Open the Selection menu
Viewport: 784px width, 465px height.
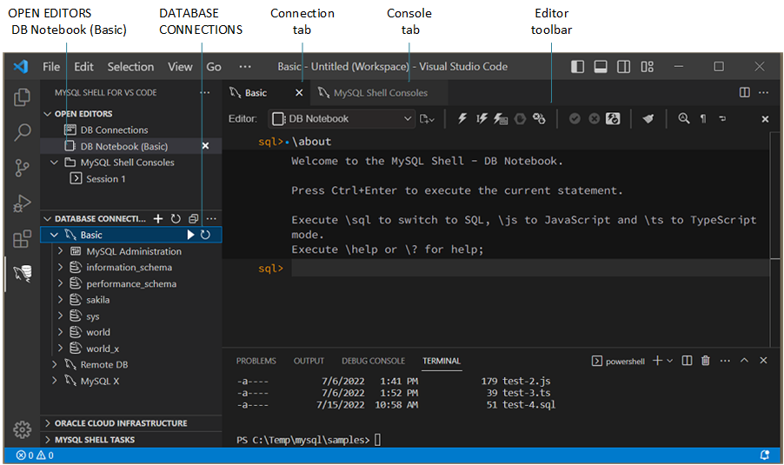130,67
